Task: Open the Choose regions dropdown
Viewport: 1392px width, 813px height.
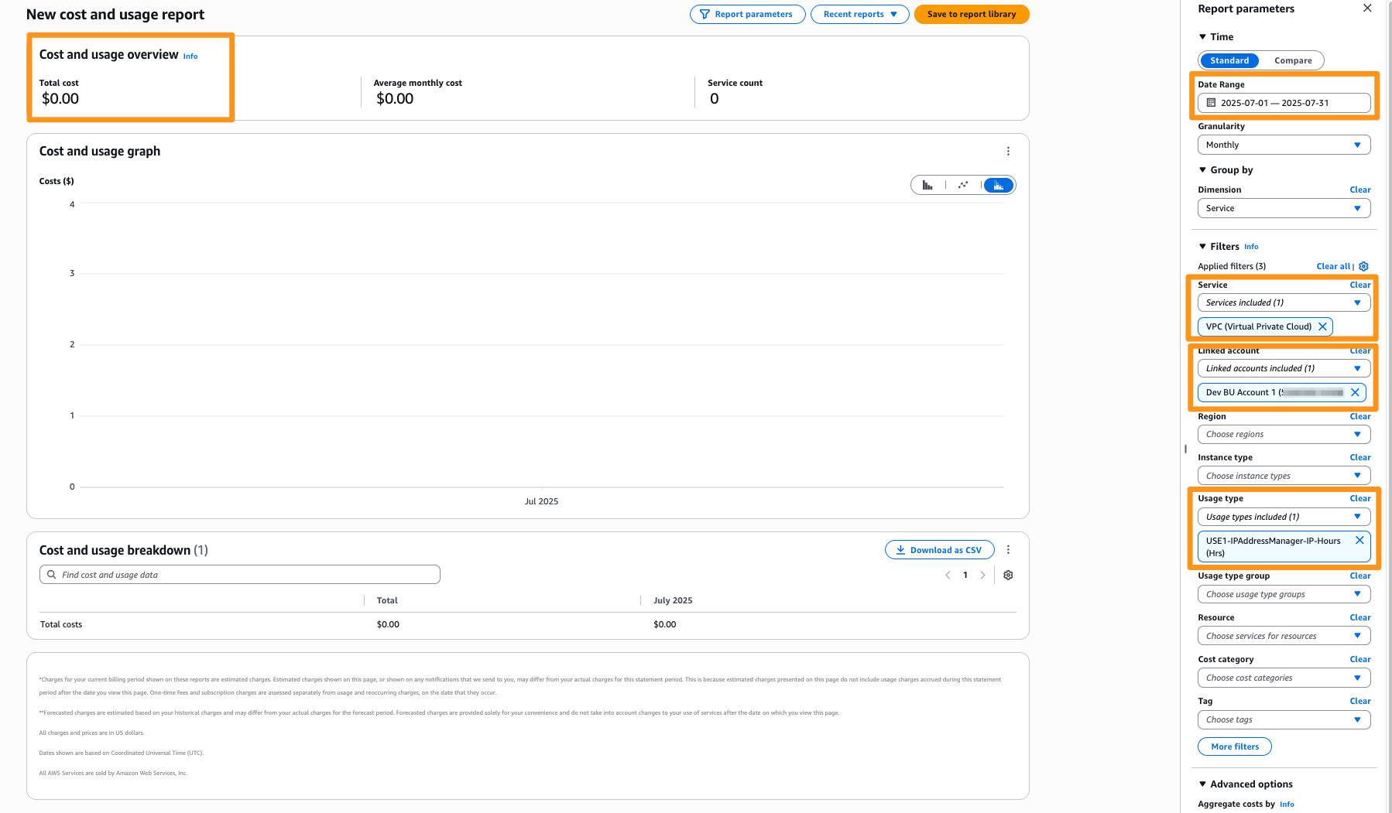Action: [x=1284, y=434]
